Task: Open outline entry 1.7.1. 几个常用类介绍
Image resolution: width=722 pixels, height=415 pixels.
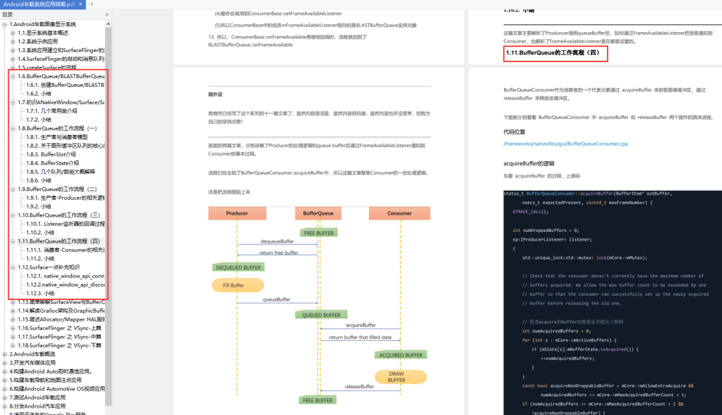Action: [x=51, y=111]
